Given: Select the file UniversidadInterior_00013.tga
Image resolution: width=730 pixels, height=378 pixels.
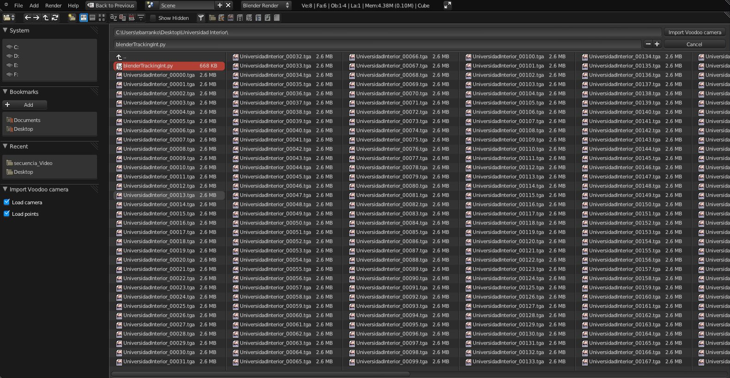Looking at the screenshot, I should 159,195.
